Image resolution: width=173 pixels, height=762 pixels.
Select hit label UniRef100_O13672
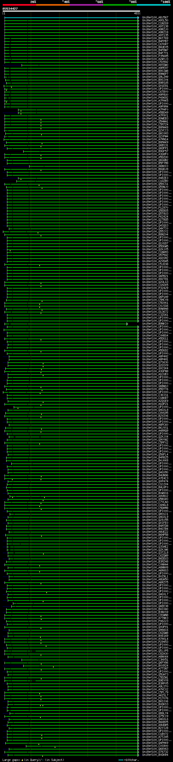click(155, 312)
